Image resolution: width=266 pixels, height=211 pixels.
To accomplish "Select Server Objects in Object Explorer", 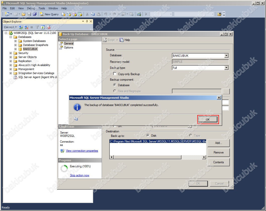I will [x=27, y=57].
